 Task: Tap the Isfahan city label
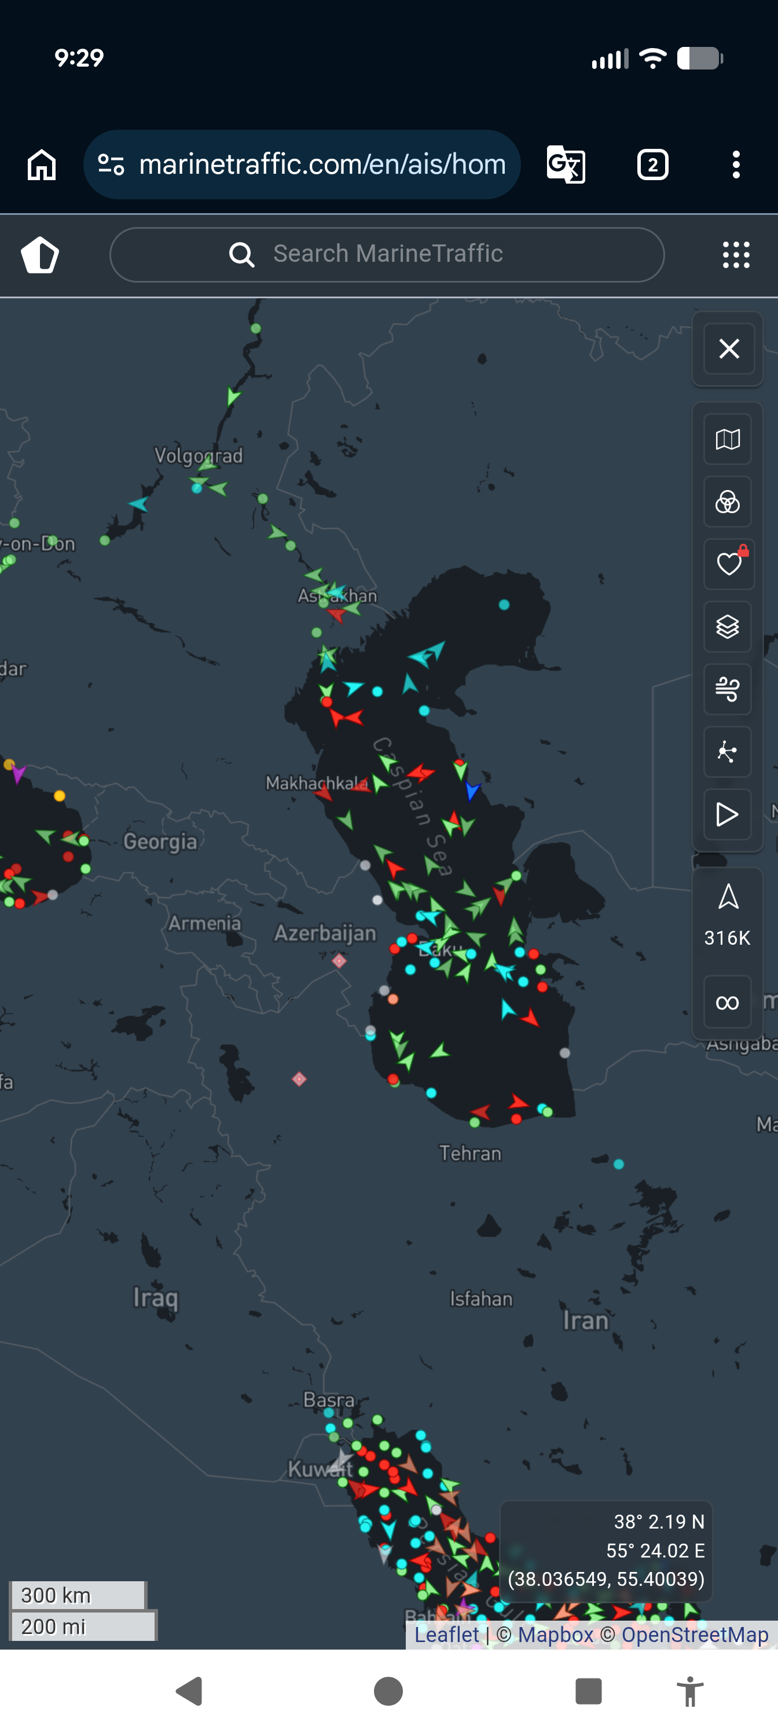(481, 1299)
